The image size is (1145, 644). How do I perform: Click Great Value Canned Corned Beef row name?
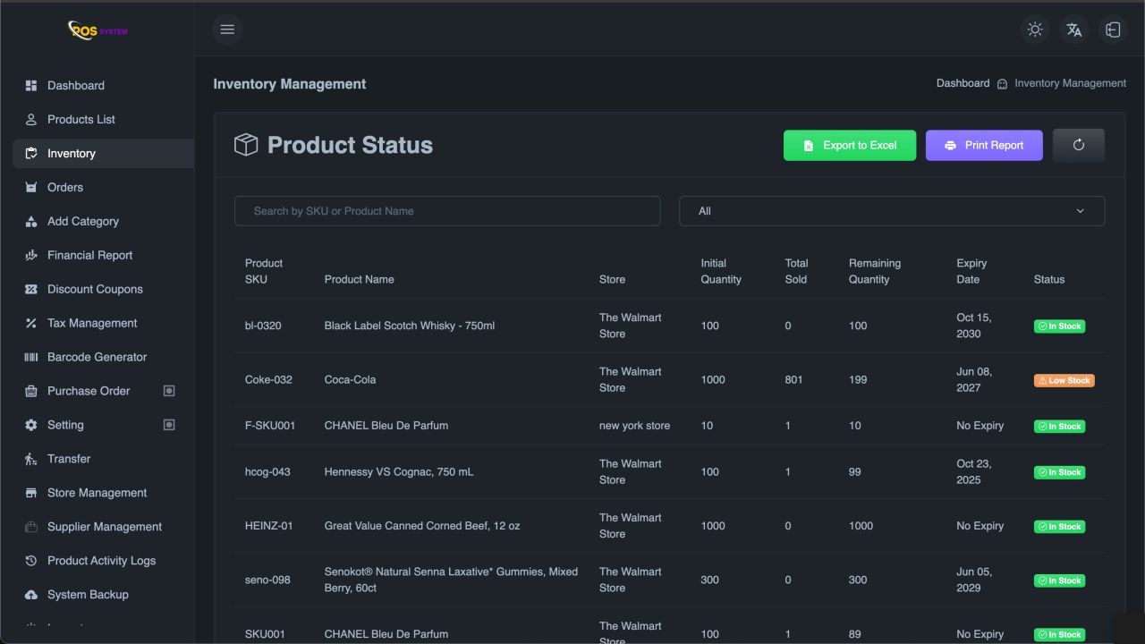(422, 526)
